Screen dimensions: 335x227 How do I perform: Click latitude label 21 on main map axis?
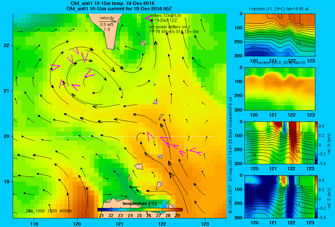coord(6,91)
